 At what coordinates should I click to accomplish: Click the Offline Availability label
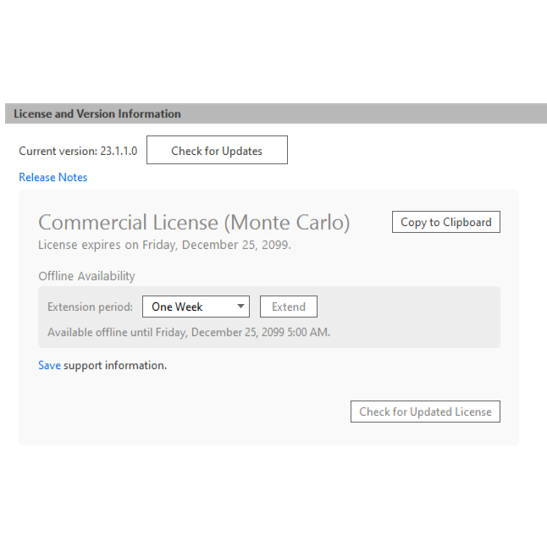[x=86, y=276]
